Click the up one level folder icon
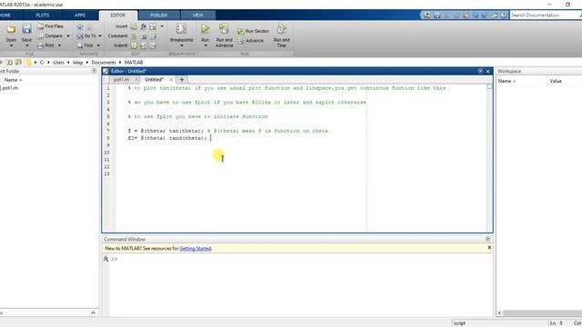The height and width of the screenshot is (327, 582). tap(9, 63)
